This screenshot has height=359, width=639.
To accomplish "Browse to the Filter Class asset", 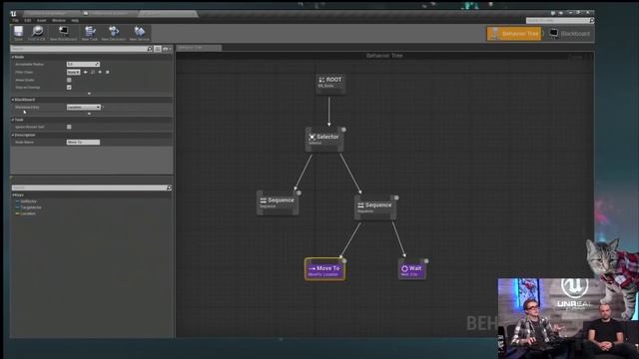I will point(93,72).
